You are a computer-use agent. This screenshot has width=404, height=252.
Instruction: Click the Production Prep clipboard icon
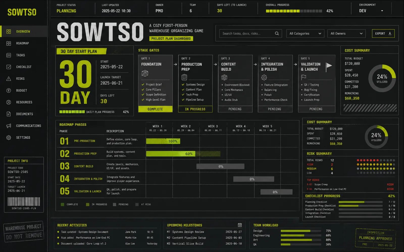[184, 77]
